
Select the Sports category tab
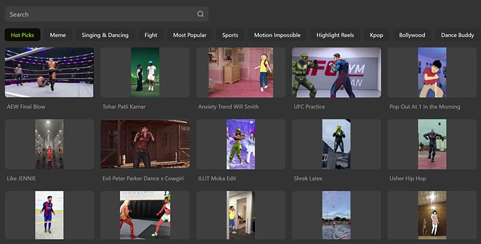tap(230, 35)
